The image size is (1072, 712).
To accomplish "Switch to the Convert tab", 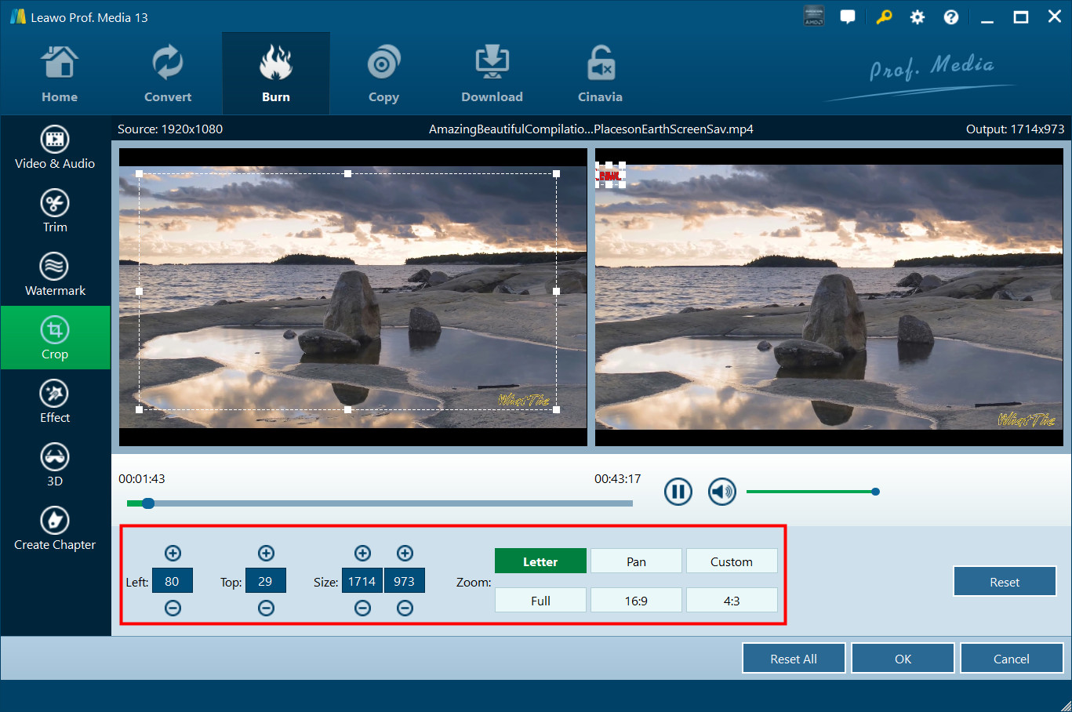I will click(x=168, y=75).
